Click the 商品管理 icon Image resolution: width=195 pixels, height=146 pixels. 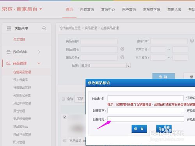(9, 63)
